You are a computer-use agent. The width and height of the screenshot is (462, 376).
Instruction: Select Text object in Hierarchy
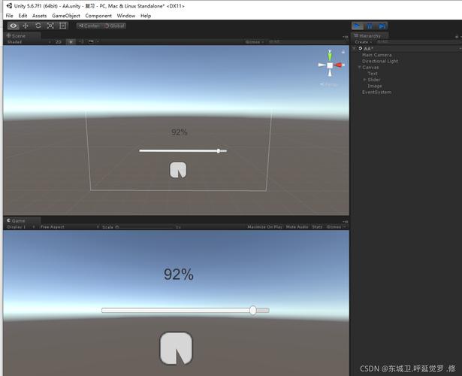tap(373, 74)
